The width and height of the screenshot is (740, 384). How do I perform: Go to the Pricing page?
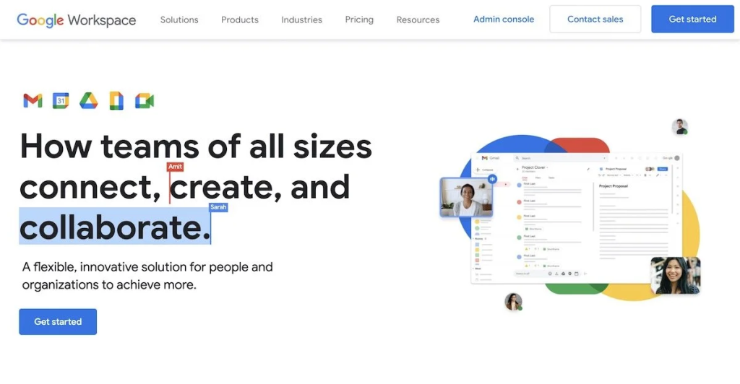coord(359,19)
